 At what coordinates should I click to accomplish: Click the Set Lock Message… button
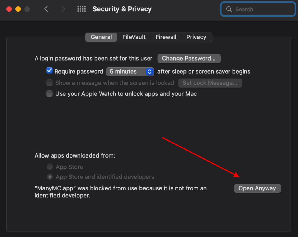click(x=210, y=83)
